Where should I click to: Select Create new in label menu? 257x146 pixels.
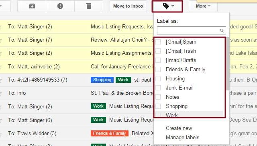179,128
